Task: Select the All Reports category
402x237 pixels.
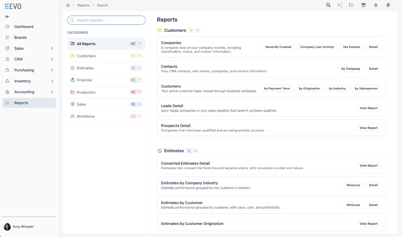Action: click(x=106, y=44)
